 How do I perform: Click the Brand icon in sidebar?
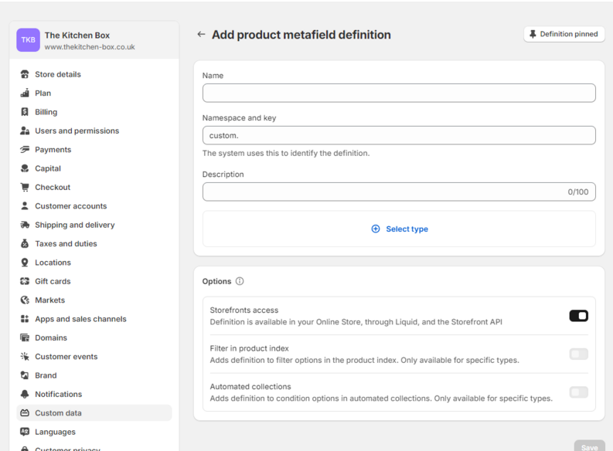(25, 375)
